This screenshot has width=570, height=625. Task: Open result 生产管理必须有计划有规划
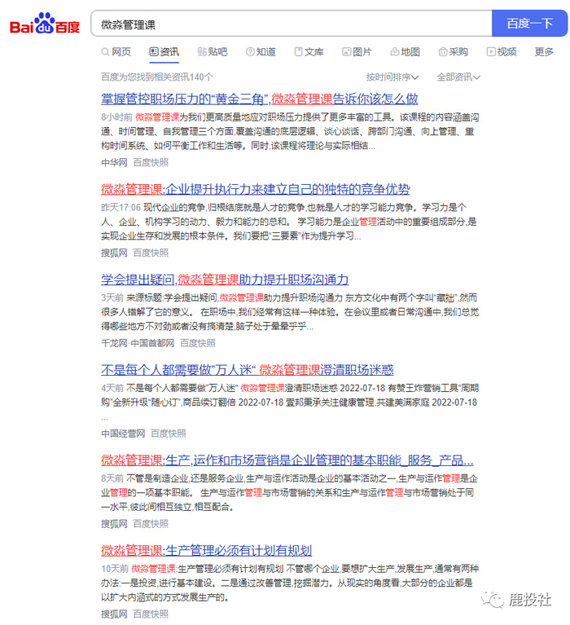(206, 551)
